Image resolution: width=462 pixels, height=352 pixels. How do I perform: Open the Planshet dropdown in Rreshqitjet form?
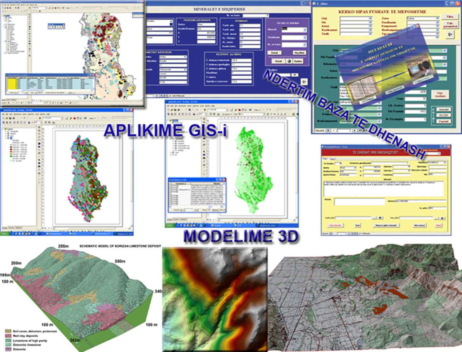click(x=444, y=162)
